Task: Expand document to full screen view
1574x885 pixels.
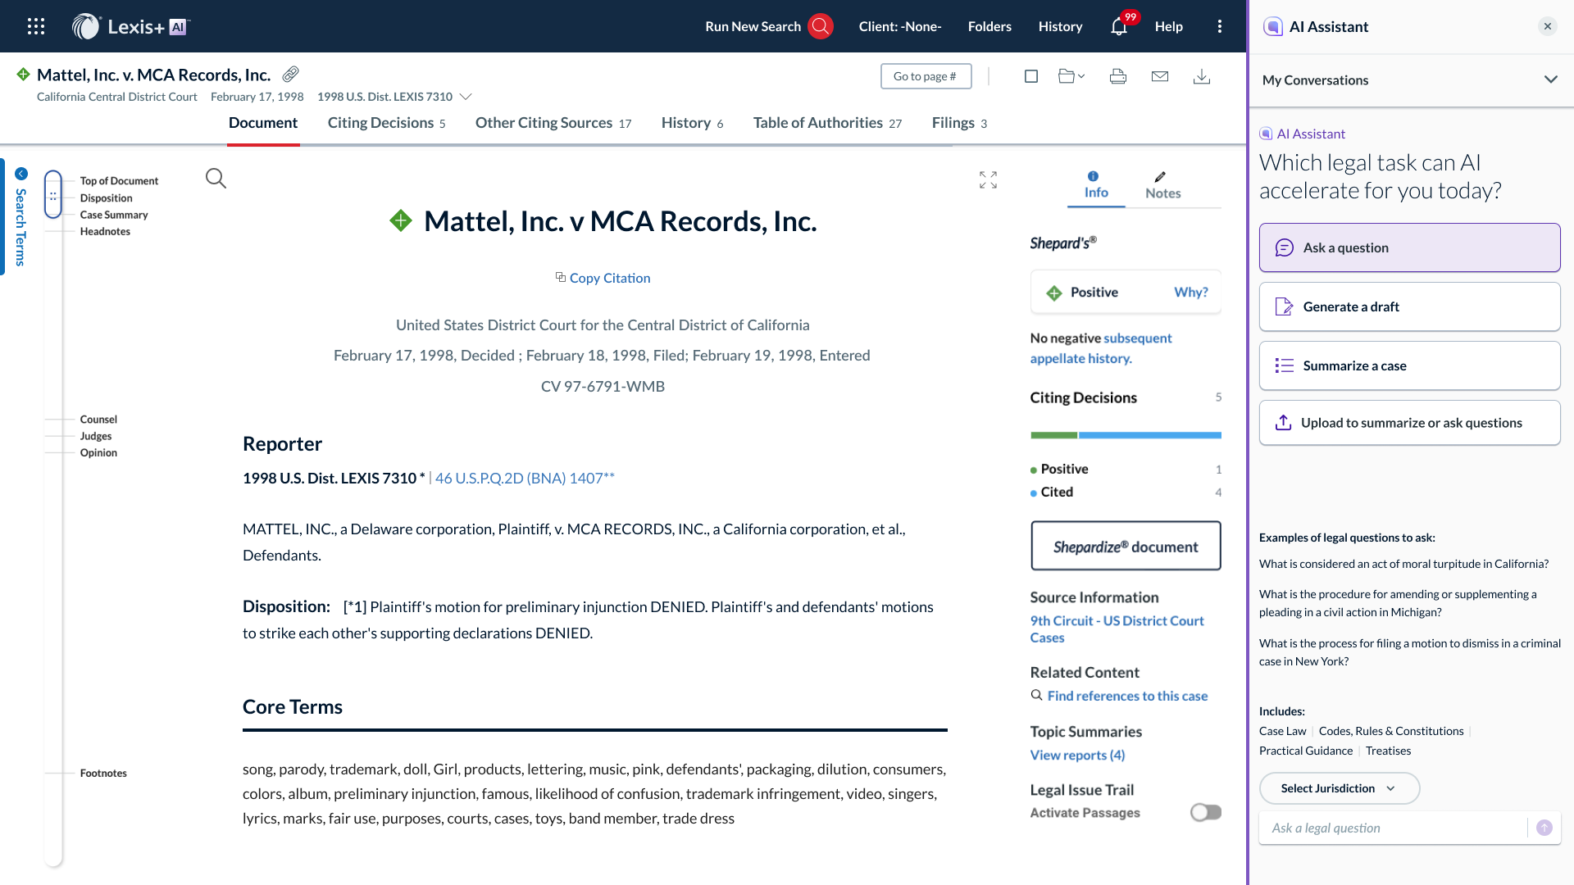Action: pos(988,179)
